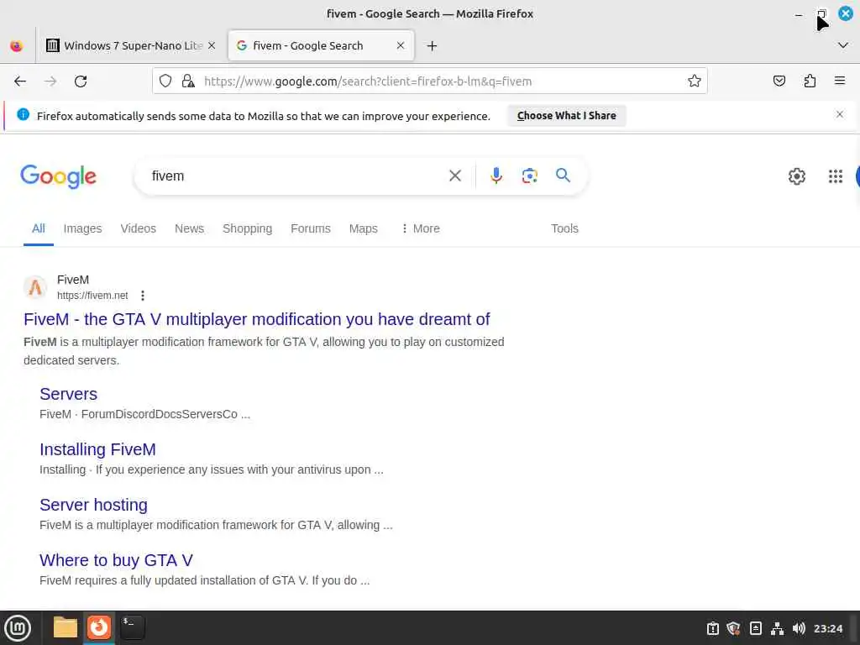Show site security padlock info
Screen dimensions: 860x645
(188, 81)
